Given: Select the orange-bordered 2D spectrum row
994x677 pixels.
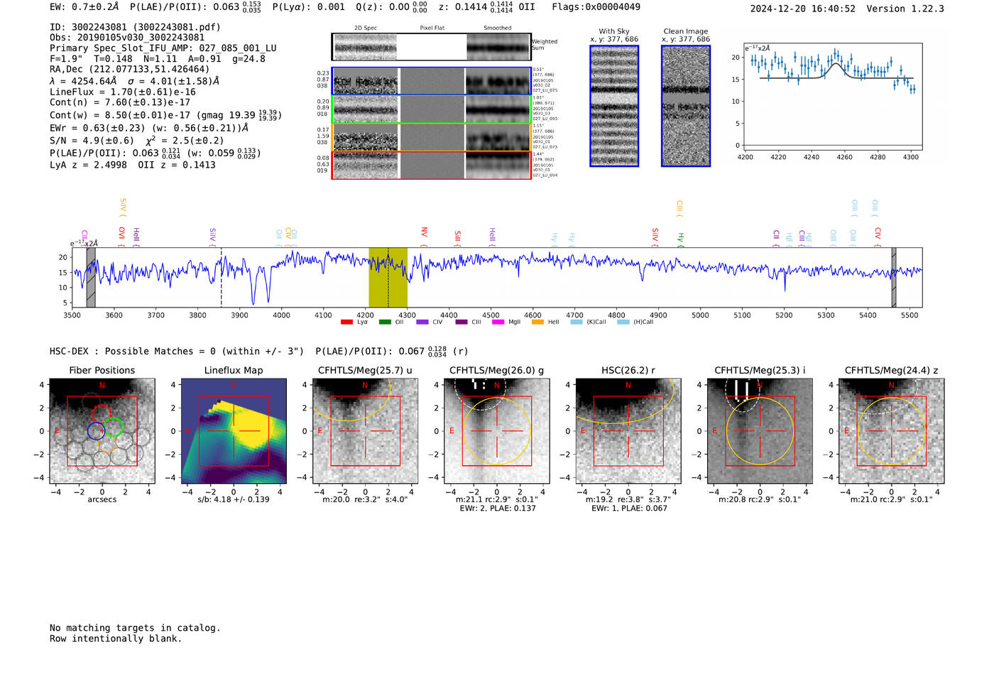Looking at the screenshot, I should (x=431, y=137).
